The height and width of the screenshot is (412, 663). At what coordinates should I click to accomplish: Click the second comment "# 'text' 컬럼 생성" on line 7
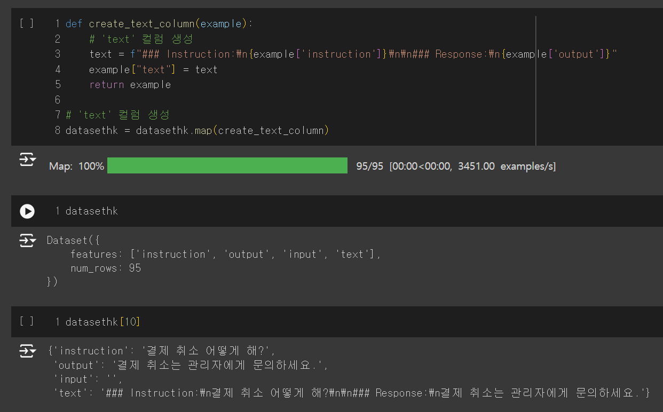tap(117, 115)
